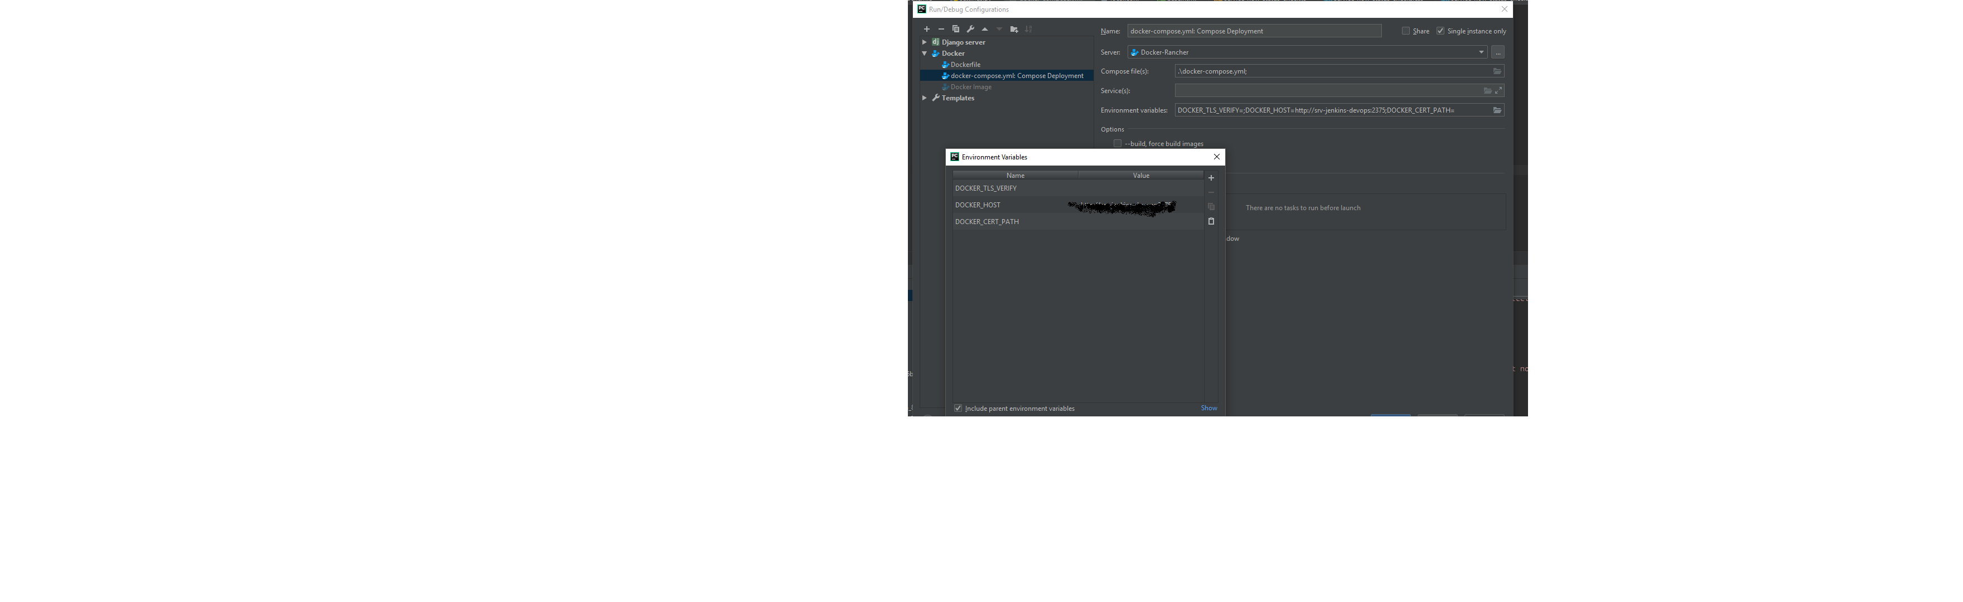Screen dimensions: 1963x602
Task: Select the DOCKER_CERT_PATH variable row
Action: 987,222
